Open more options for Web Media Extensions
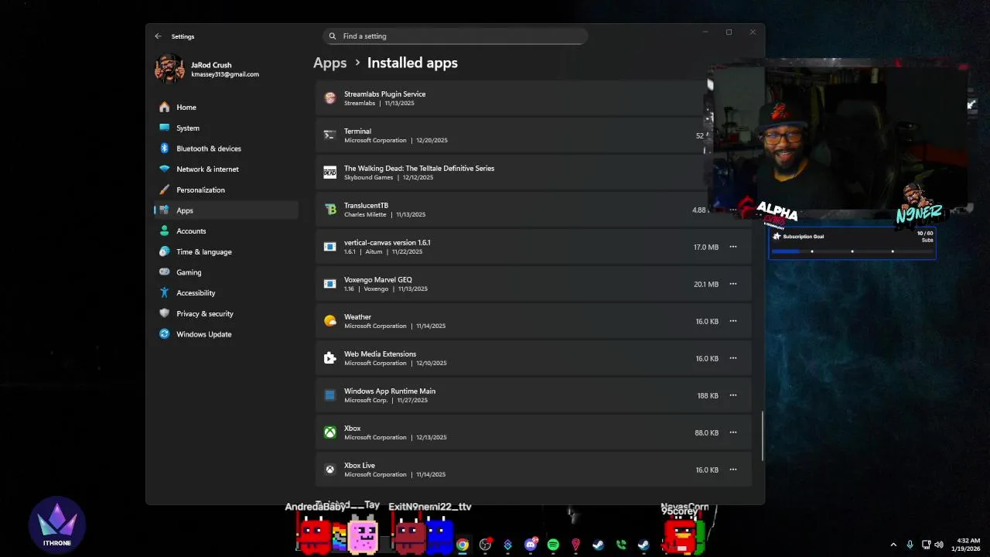Image resolution: width=990 pixels, height=557 pixels. 733,358
